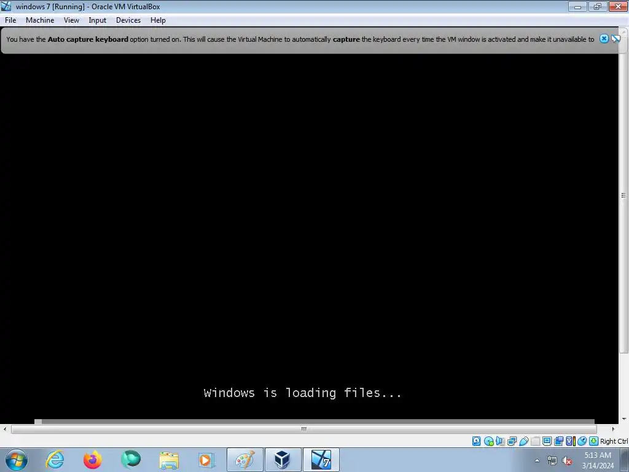Click the VirtualBox title bar icon
Viewport: 629px width, 472px height.
6,6
